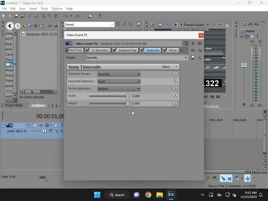Screen dimensions: 268x201
Task: Click the Explorer up-one-level folder icon
Action: [x=24, y=26]
